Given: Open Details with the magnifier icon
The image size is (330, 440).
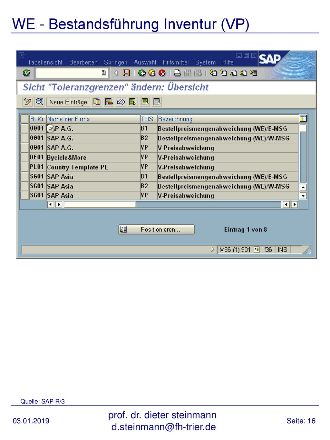Looking at the screenshot, I should point(40,102).
